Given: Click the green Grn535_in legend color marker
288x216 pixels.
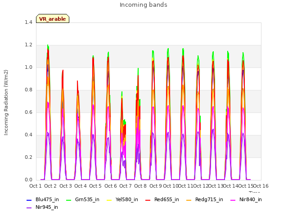Looking at the screenshot, I should 68,200.
